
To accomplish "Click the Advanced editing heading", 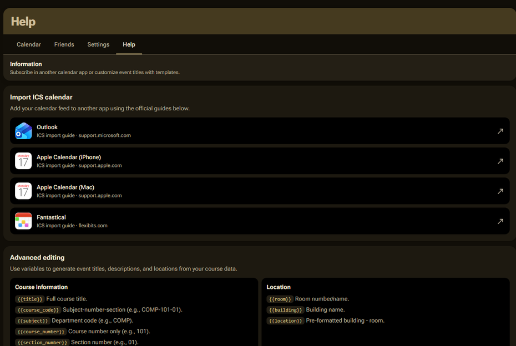I will click(x=37, y=257).
